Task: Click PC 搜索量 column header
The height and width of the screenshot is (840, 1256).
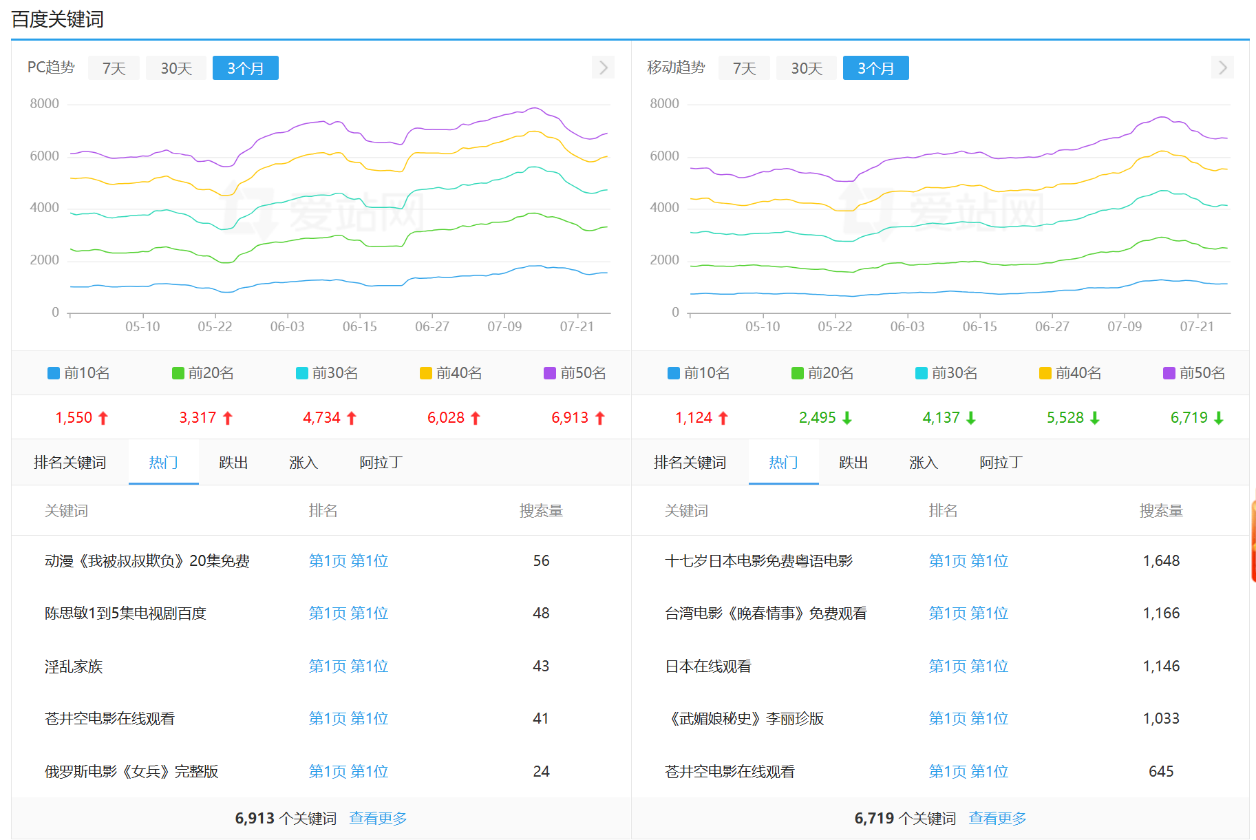Action: coord(541,511)
